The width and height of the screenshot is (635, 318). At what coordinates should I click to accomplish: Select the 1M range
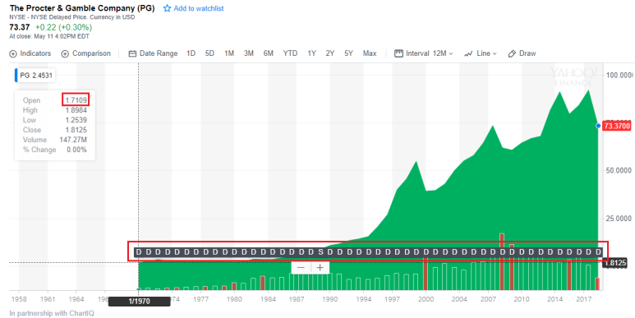[229, 53]
